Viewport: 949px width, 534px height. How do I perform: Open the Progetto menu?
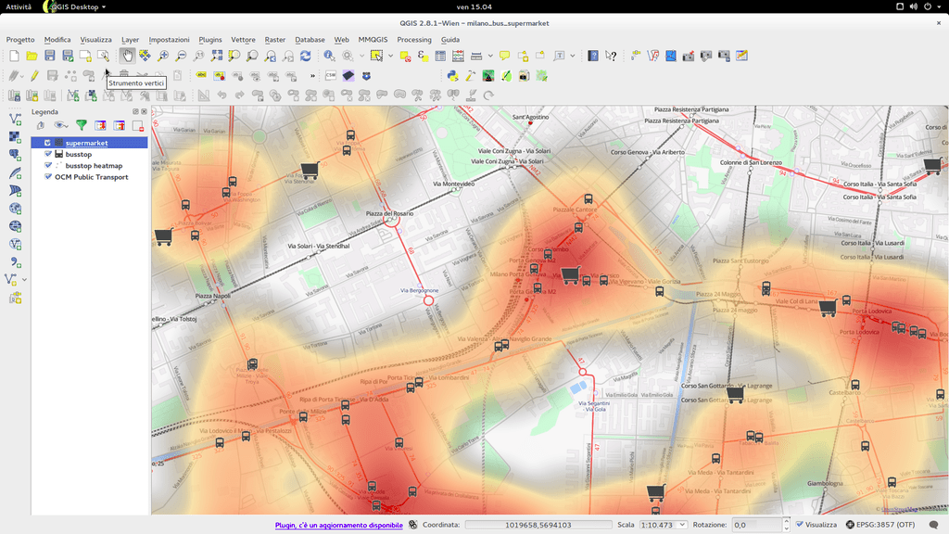pos(20,39)
